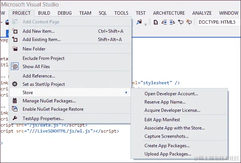
Task: Open the toolbar overflow options arrow
Action: (x=146, y=24)
